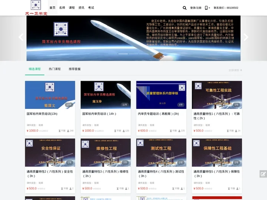Open 资讯 in the navigation bar
This screenshot has height=200, width=267.
[81, 8]
